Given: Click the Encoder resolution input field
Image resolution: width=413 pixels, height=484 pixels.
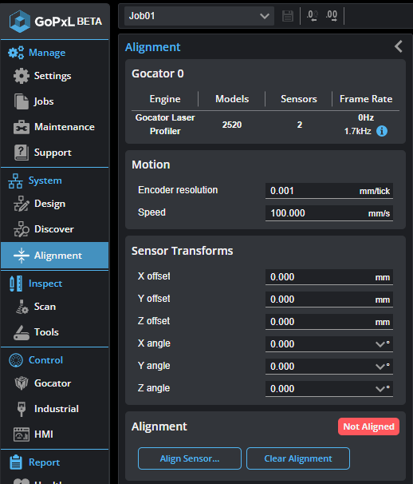Looking at the screenshot, I should coord(329,191).
